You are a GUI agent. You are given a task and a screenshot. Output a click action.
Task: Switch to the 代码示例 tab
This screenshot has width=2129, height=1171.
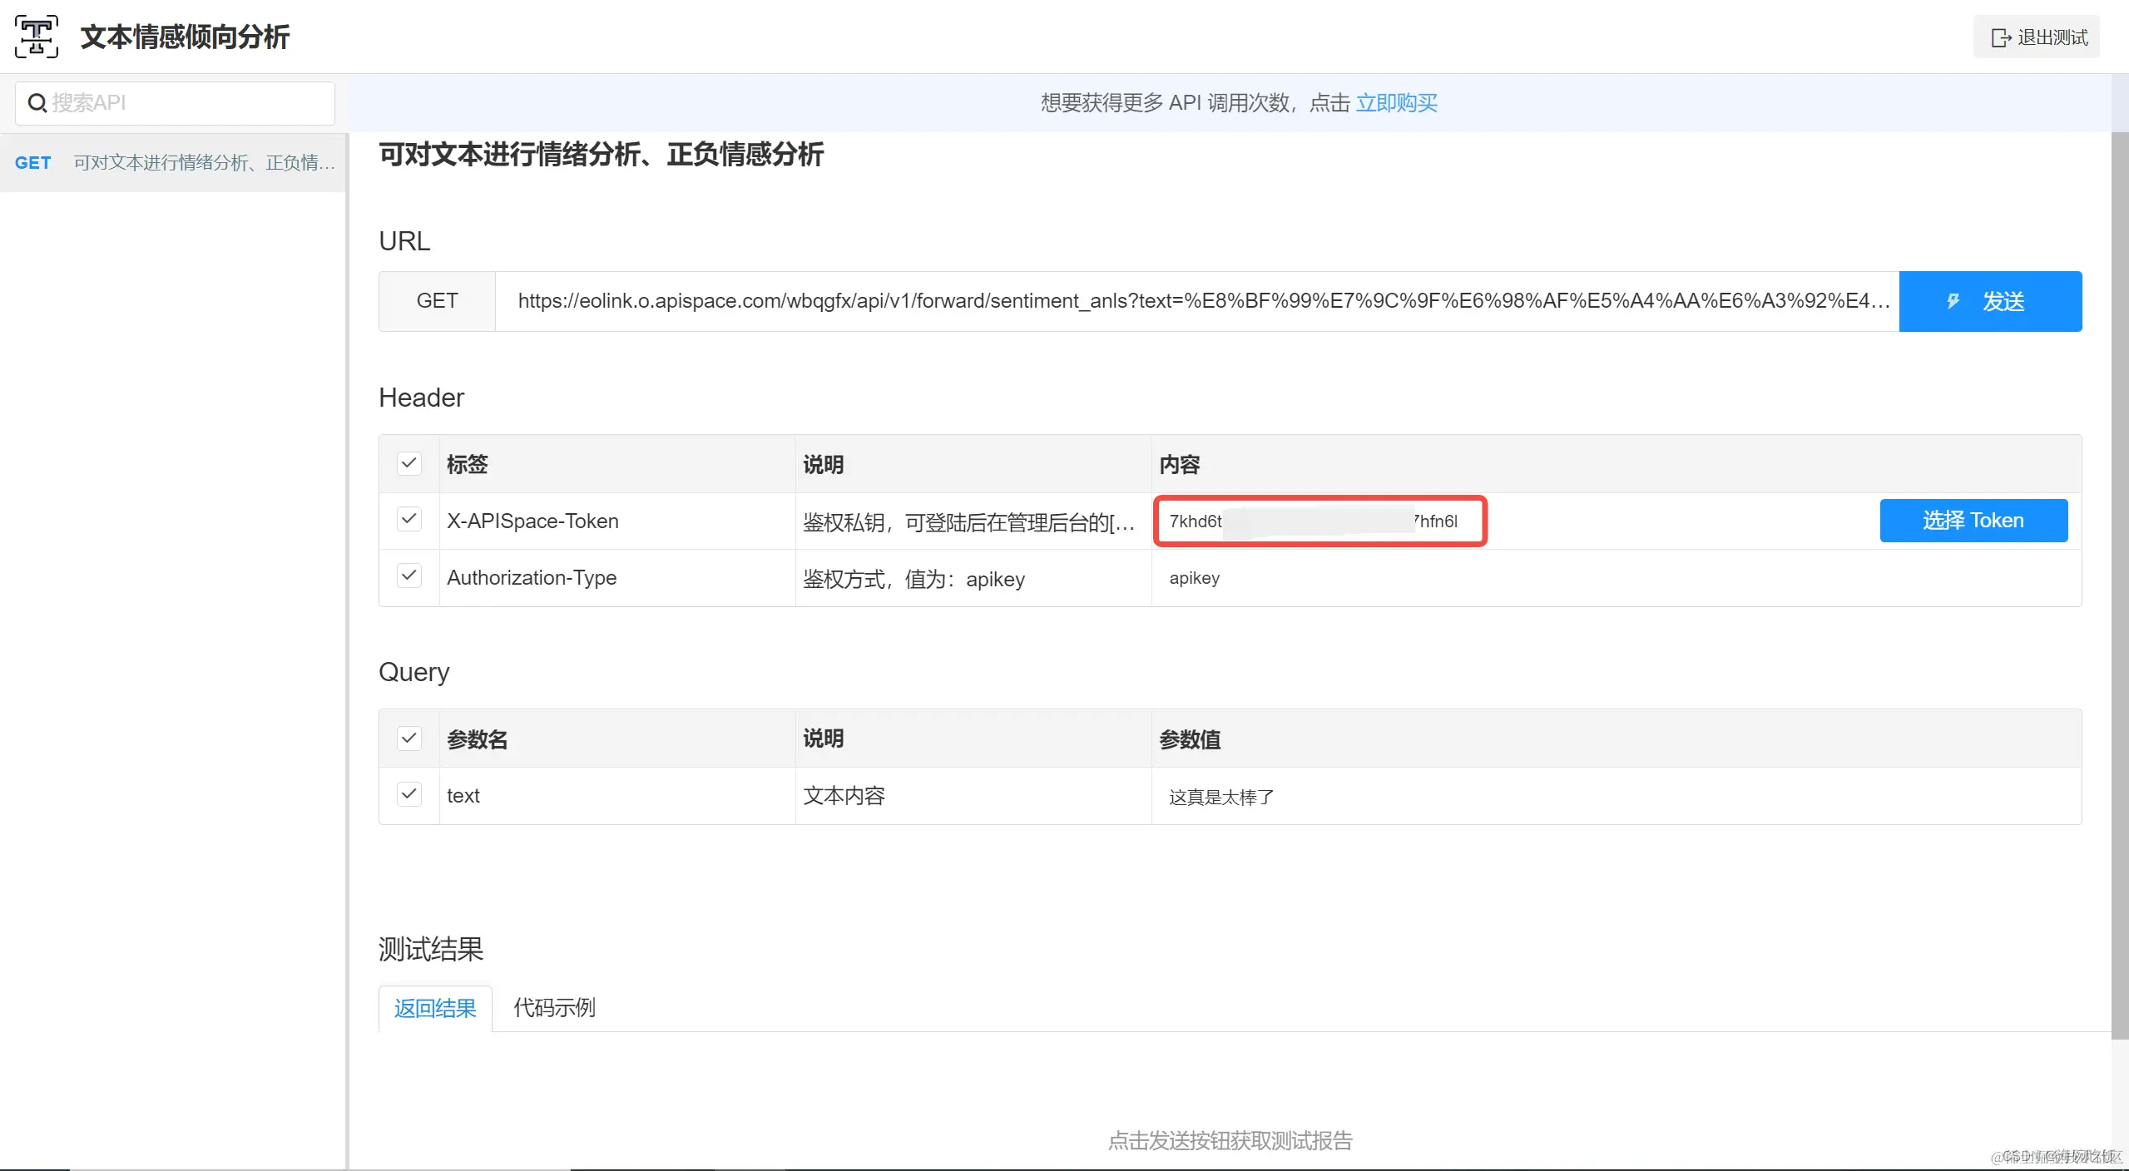[554, 1008]
